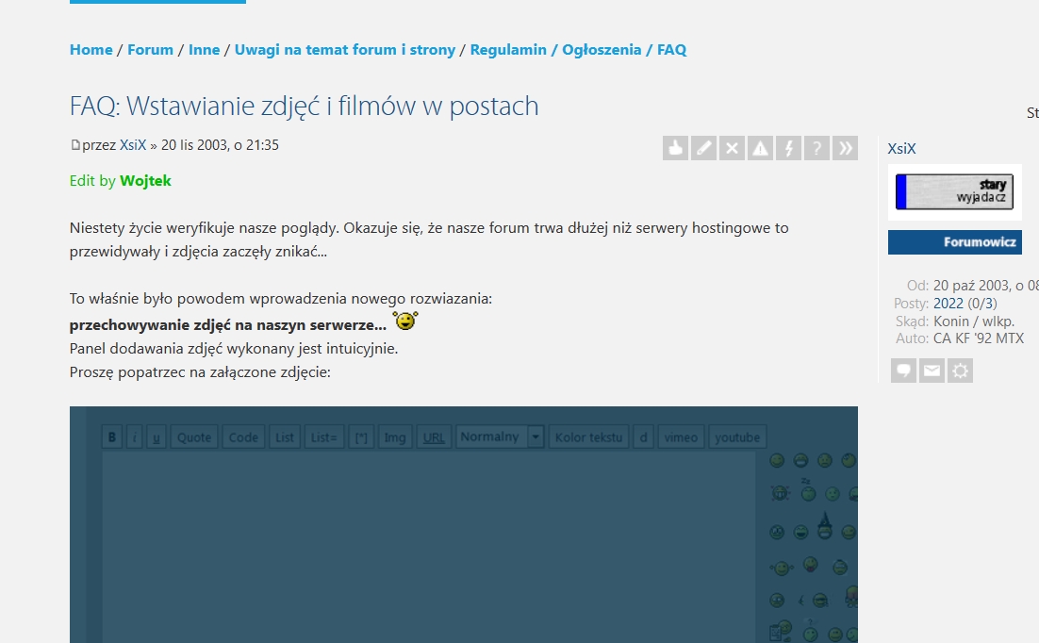Click the gear icon under XsiX's profile

[960, 371]
